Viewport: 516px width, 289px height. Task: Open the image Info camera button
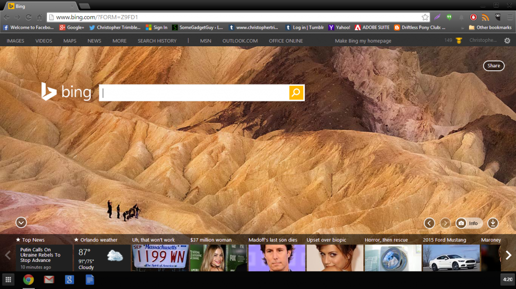(x=469, y=223)
